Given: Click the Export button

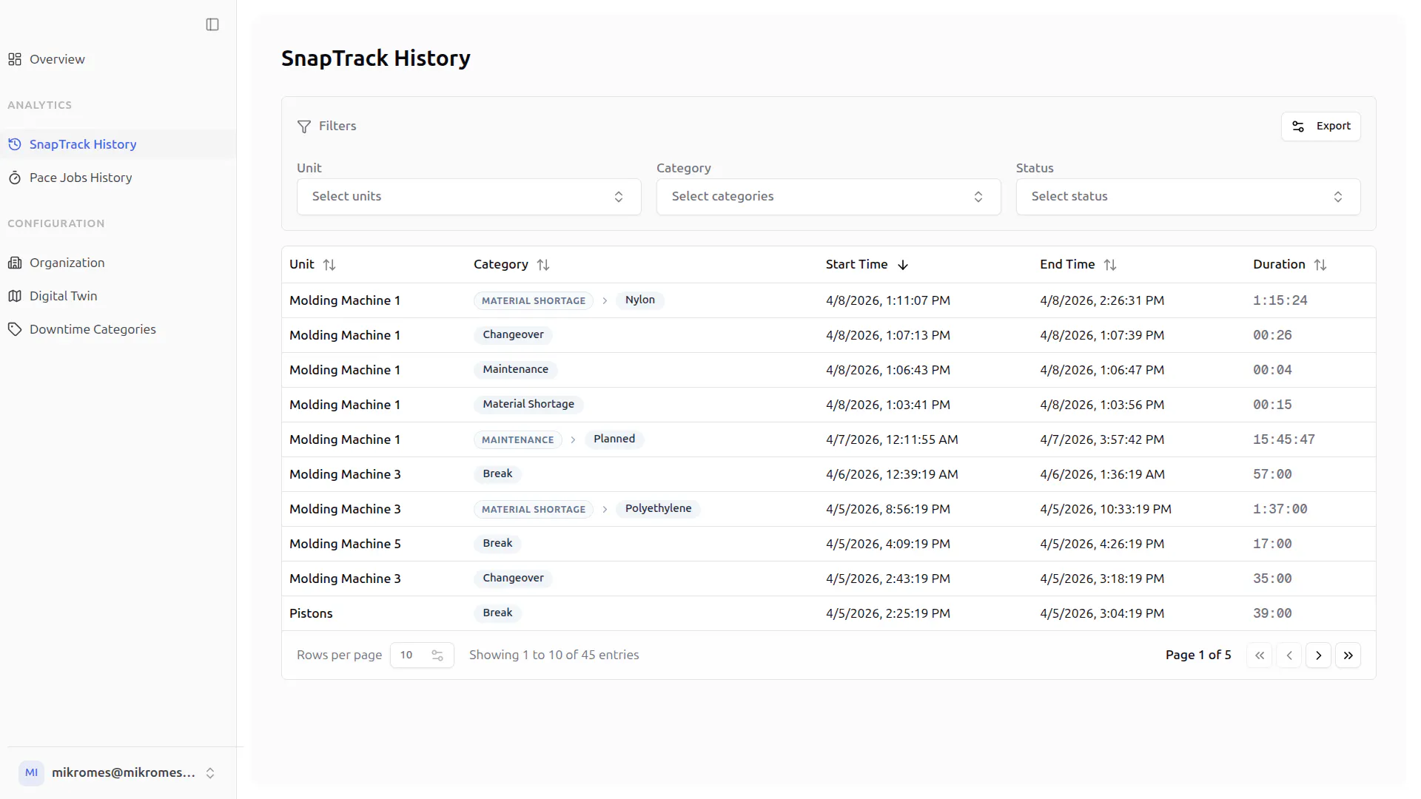Looking at the screenshot, I should click(x=1321, y=127).
